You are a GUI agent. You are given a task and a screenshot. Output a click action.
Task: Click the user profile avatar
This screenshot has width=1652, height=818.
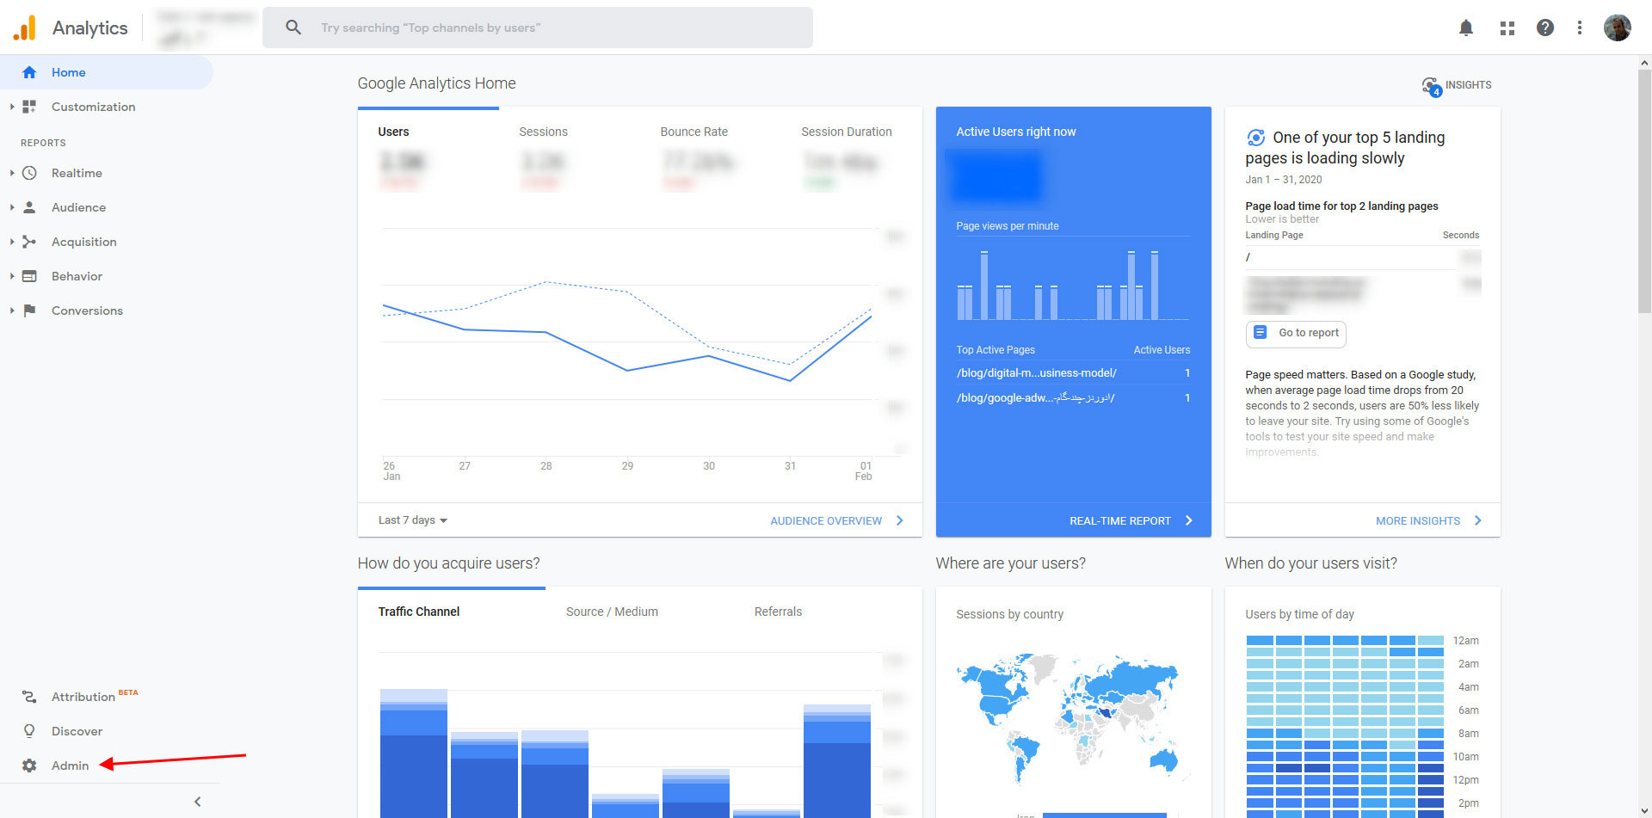point(1617,28)
